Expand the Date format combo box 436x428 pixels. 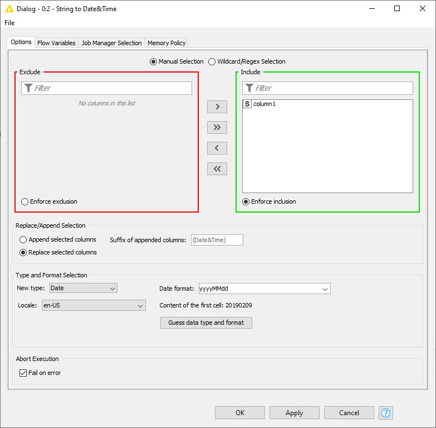[325, 288]
